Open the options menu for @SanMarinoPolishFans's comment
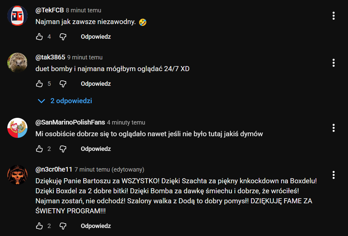Image resolution: width=348 pixels, height=236 pixels. (x=334, y=128)
